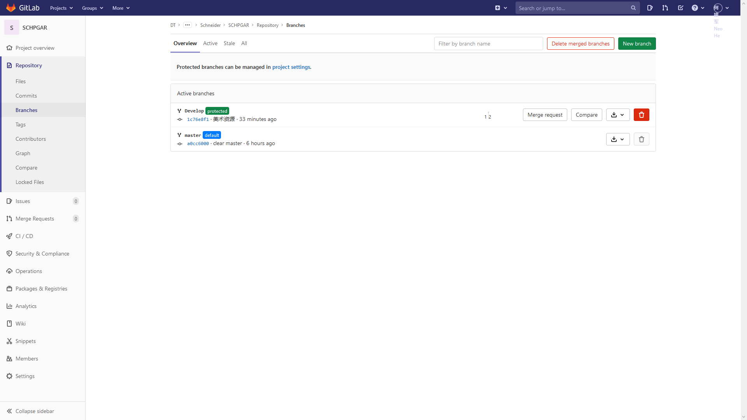Click the New branch button
The image size is (747, 420).
pos(637,44)
